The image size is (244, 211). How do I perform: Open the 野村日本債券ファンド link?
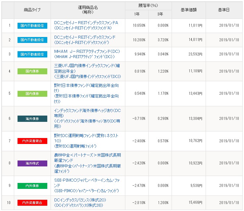tap(86, 93)
